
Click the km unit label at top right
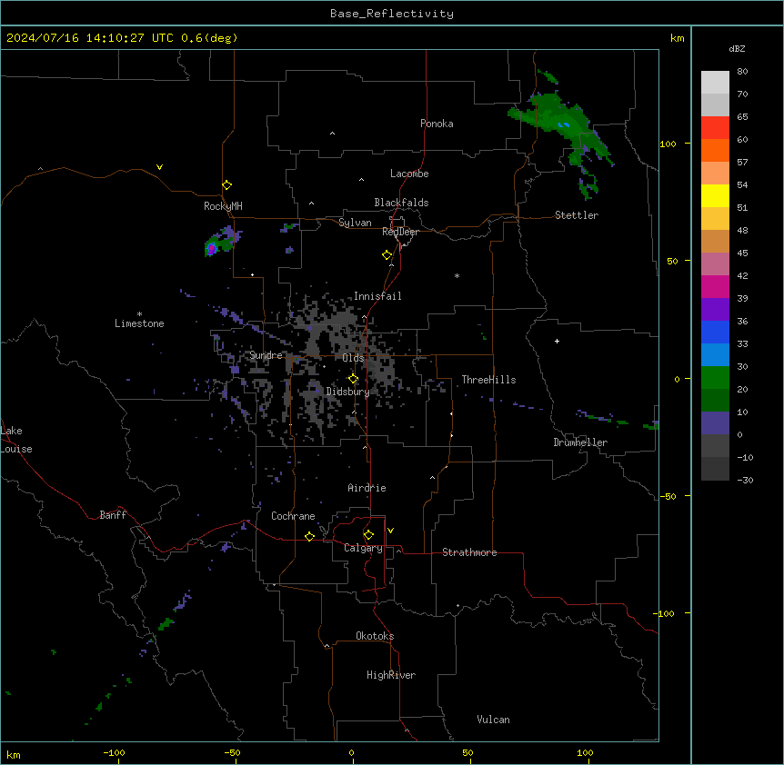(677, 38)
